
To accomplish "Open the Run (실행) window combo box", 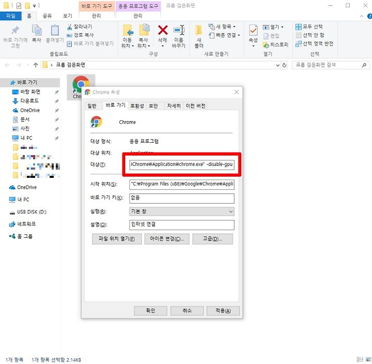I will point(182,211).
